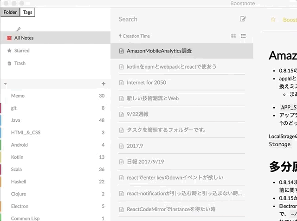Open the react-notificationが引っ込む時 note
The width and height of the screenshot is (297, 221).
[182, 194]
